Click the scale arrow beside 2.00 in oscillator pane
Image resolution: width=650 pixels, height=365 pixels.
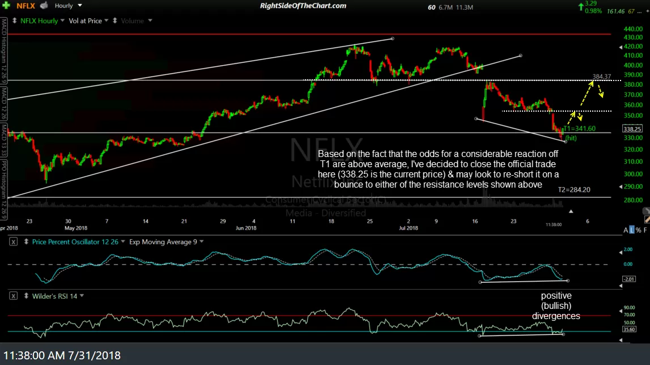[x=621, y=252]
